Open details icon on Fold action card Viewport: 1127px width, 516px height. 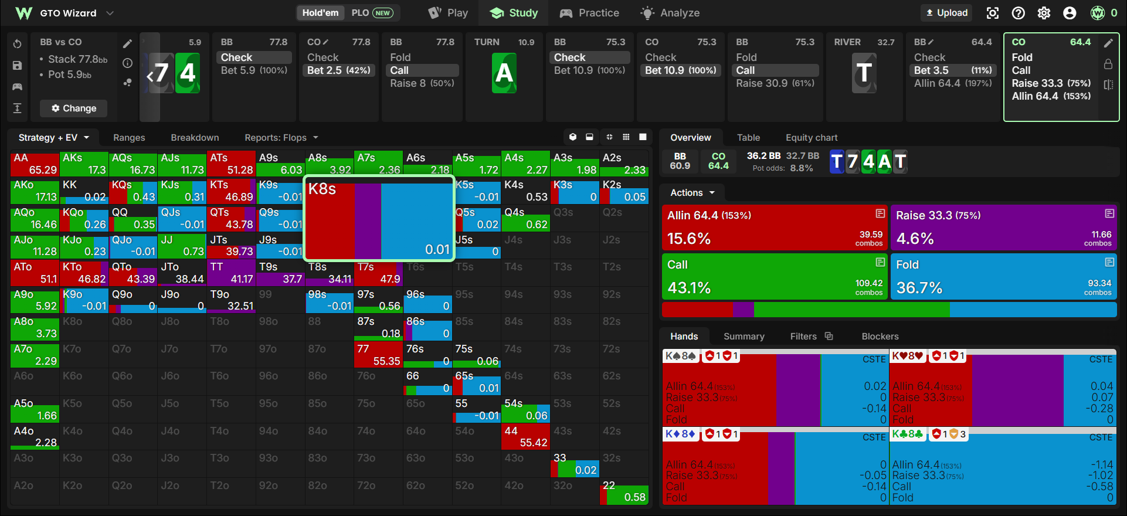pyautogui.click(x=1109, y=262)
